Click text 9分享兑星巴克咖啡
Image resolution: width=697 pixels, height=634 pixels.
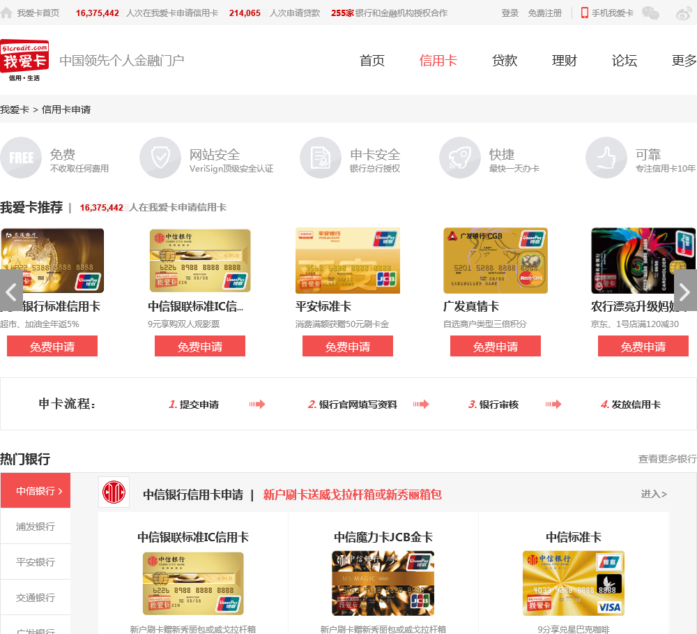coord(574,629)
